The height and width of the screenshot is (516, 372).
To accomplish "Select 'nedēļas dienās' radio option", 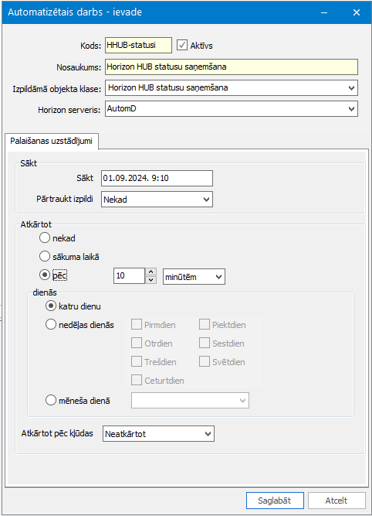I will point(51,324).
